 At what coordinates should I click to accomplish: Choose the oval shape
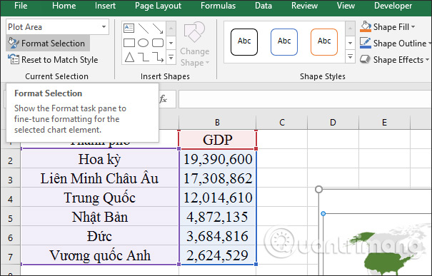[x=144, y=43]
